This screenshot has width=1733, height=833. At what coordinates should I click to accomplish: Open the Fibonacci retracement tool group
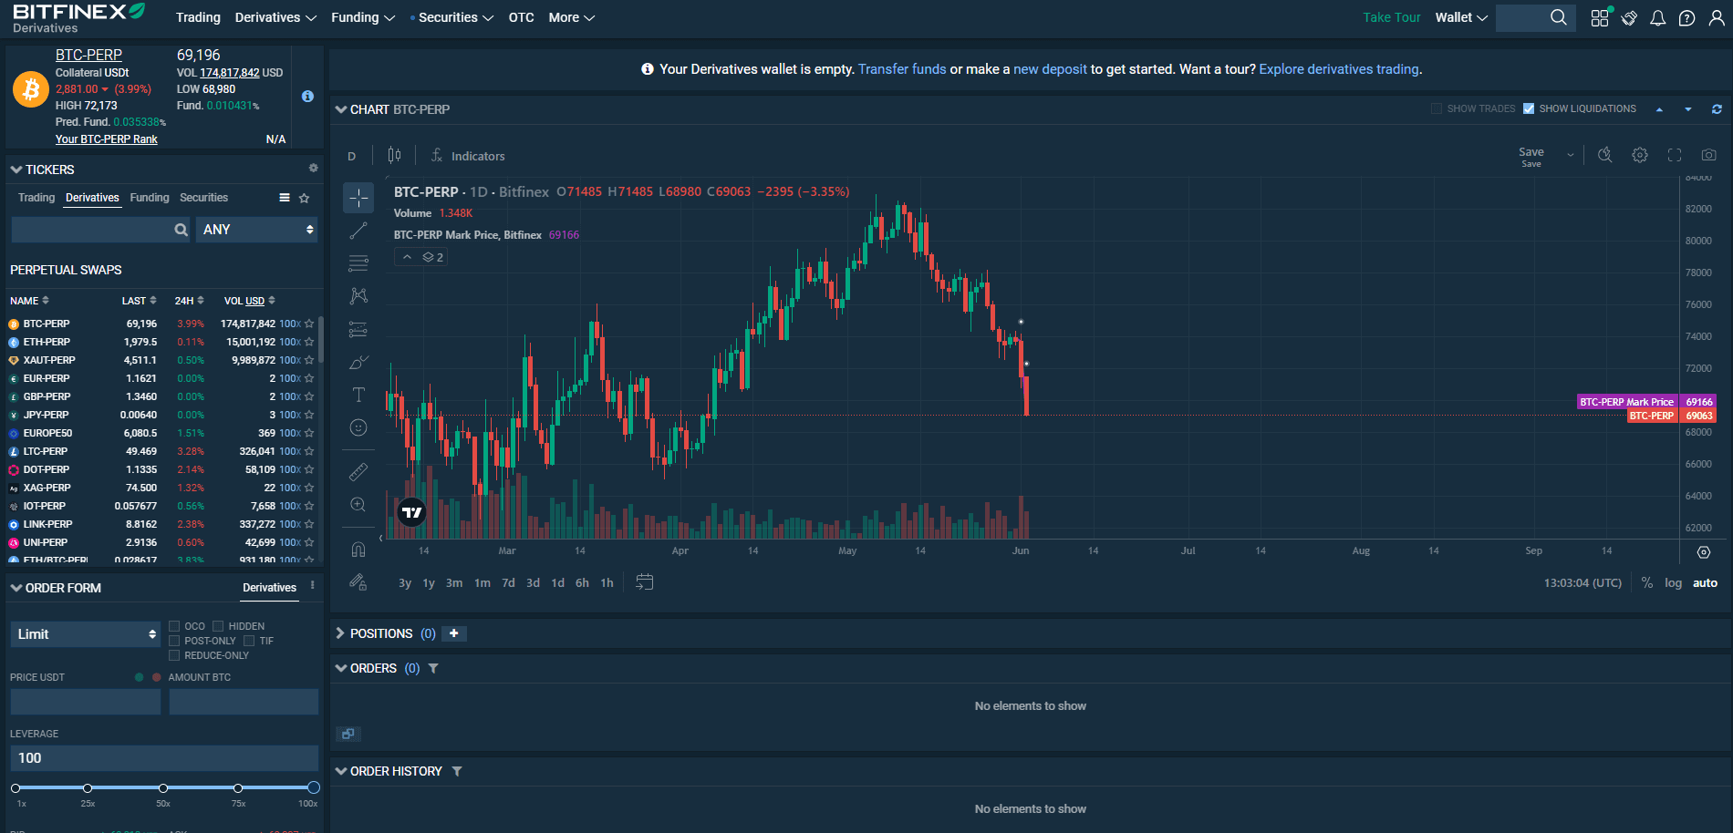(358, 263)
